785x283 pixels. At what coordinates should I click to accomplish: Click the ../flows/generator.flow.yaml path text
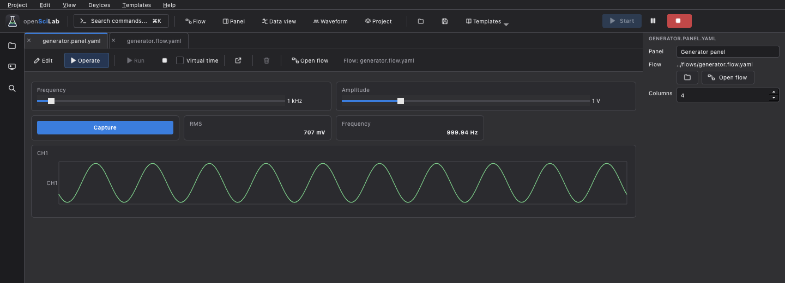(714, 64)
